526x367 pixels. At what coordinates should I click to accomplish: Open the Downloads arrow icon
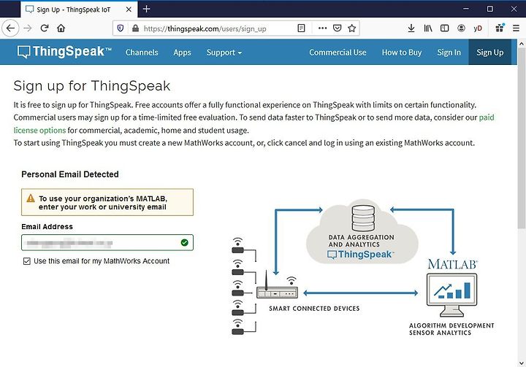[x=411, y=28]
